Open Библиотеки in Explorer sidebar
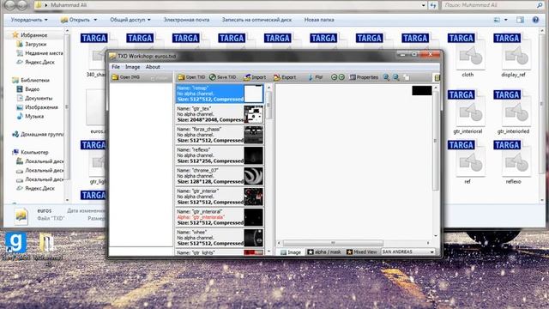The width and height of the screenshot is (549, 309). [34, 80]
